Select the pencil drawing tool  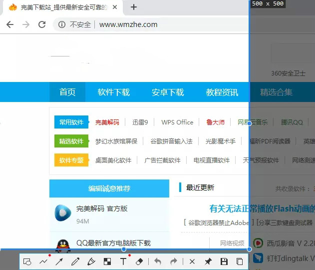point(75,261)
